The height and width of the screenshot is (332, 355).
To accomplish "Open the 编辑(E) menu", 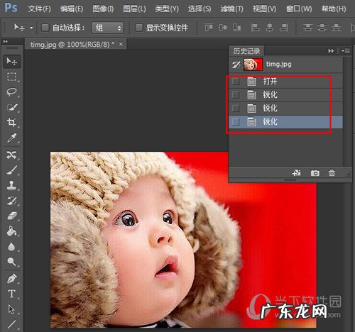I will 72,9.
